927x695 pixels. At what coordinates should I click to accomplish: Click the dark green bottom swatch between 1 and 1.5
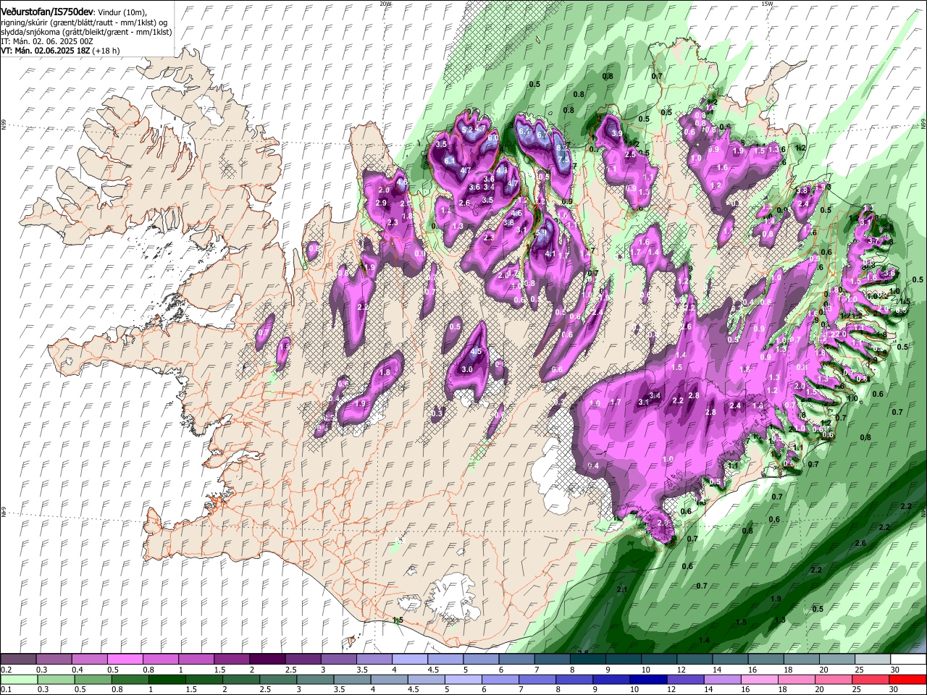[167, 680]
